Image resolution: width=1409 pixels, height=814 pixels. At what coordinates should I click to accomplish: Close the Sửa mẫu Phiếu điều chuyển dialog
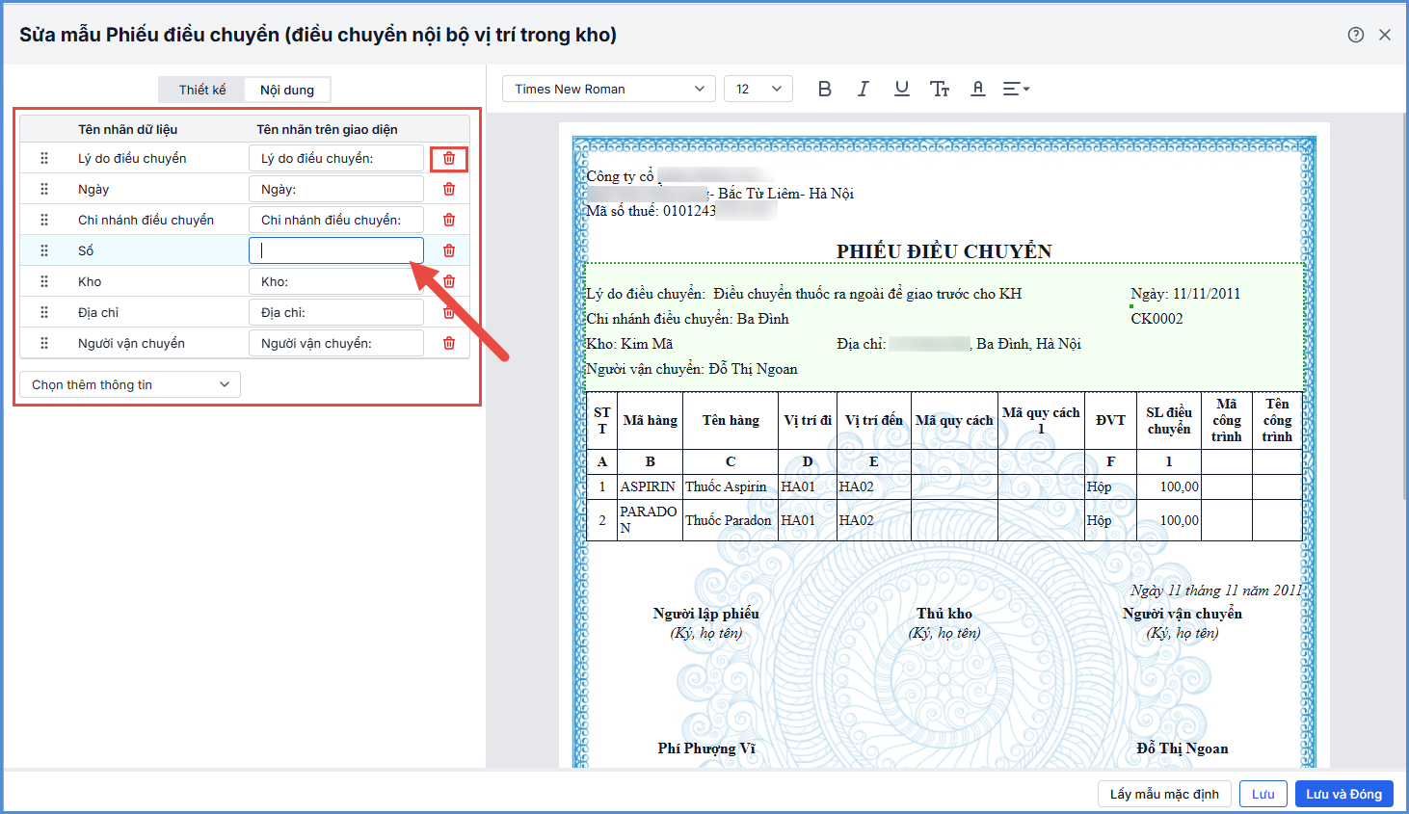pyautogui.click(x=1385, y=35)
